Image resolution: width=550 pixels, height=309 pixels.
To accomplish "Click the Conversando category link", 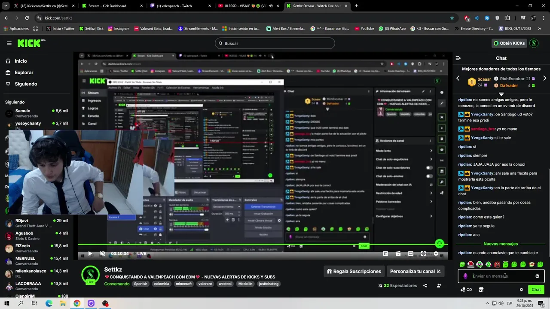I will (x=116, y=284).
